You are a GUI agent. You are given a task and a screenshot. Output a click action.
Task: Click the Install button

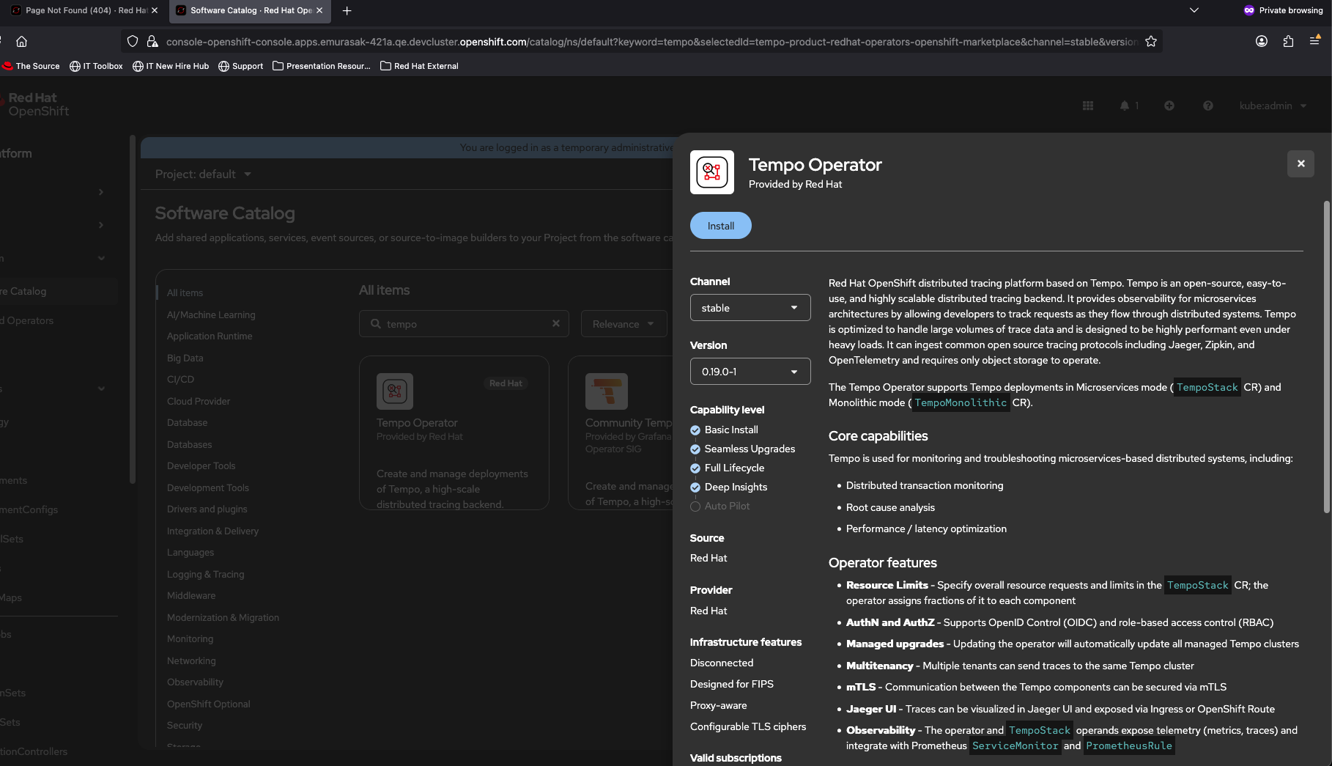tap(720, 226)
